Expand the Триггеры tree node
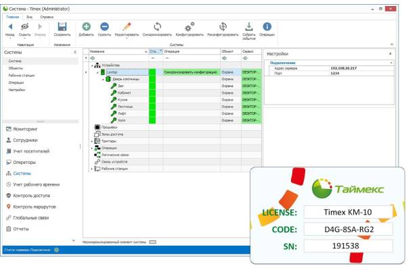Viewport: 406px width, 270px height. pyautogui.click(x=91, y=140)
